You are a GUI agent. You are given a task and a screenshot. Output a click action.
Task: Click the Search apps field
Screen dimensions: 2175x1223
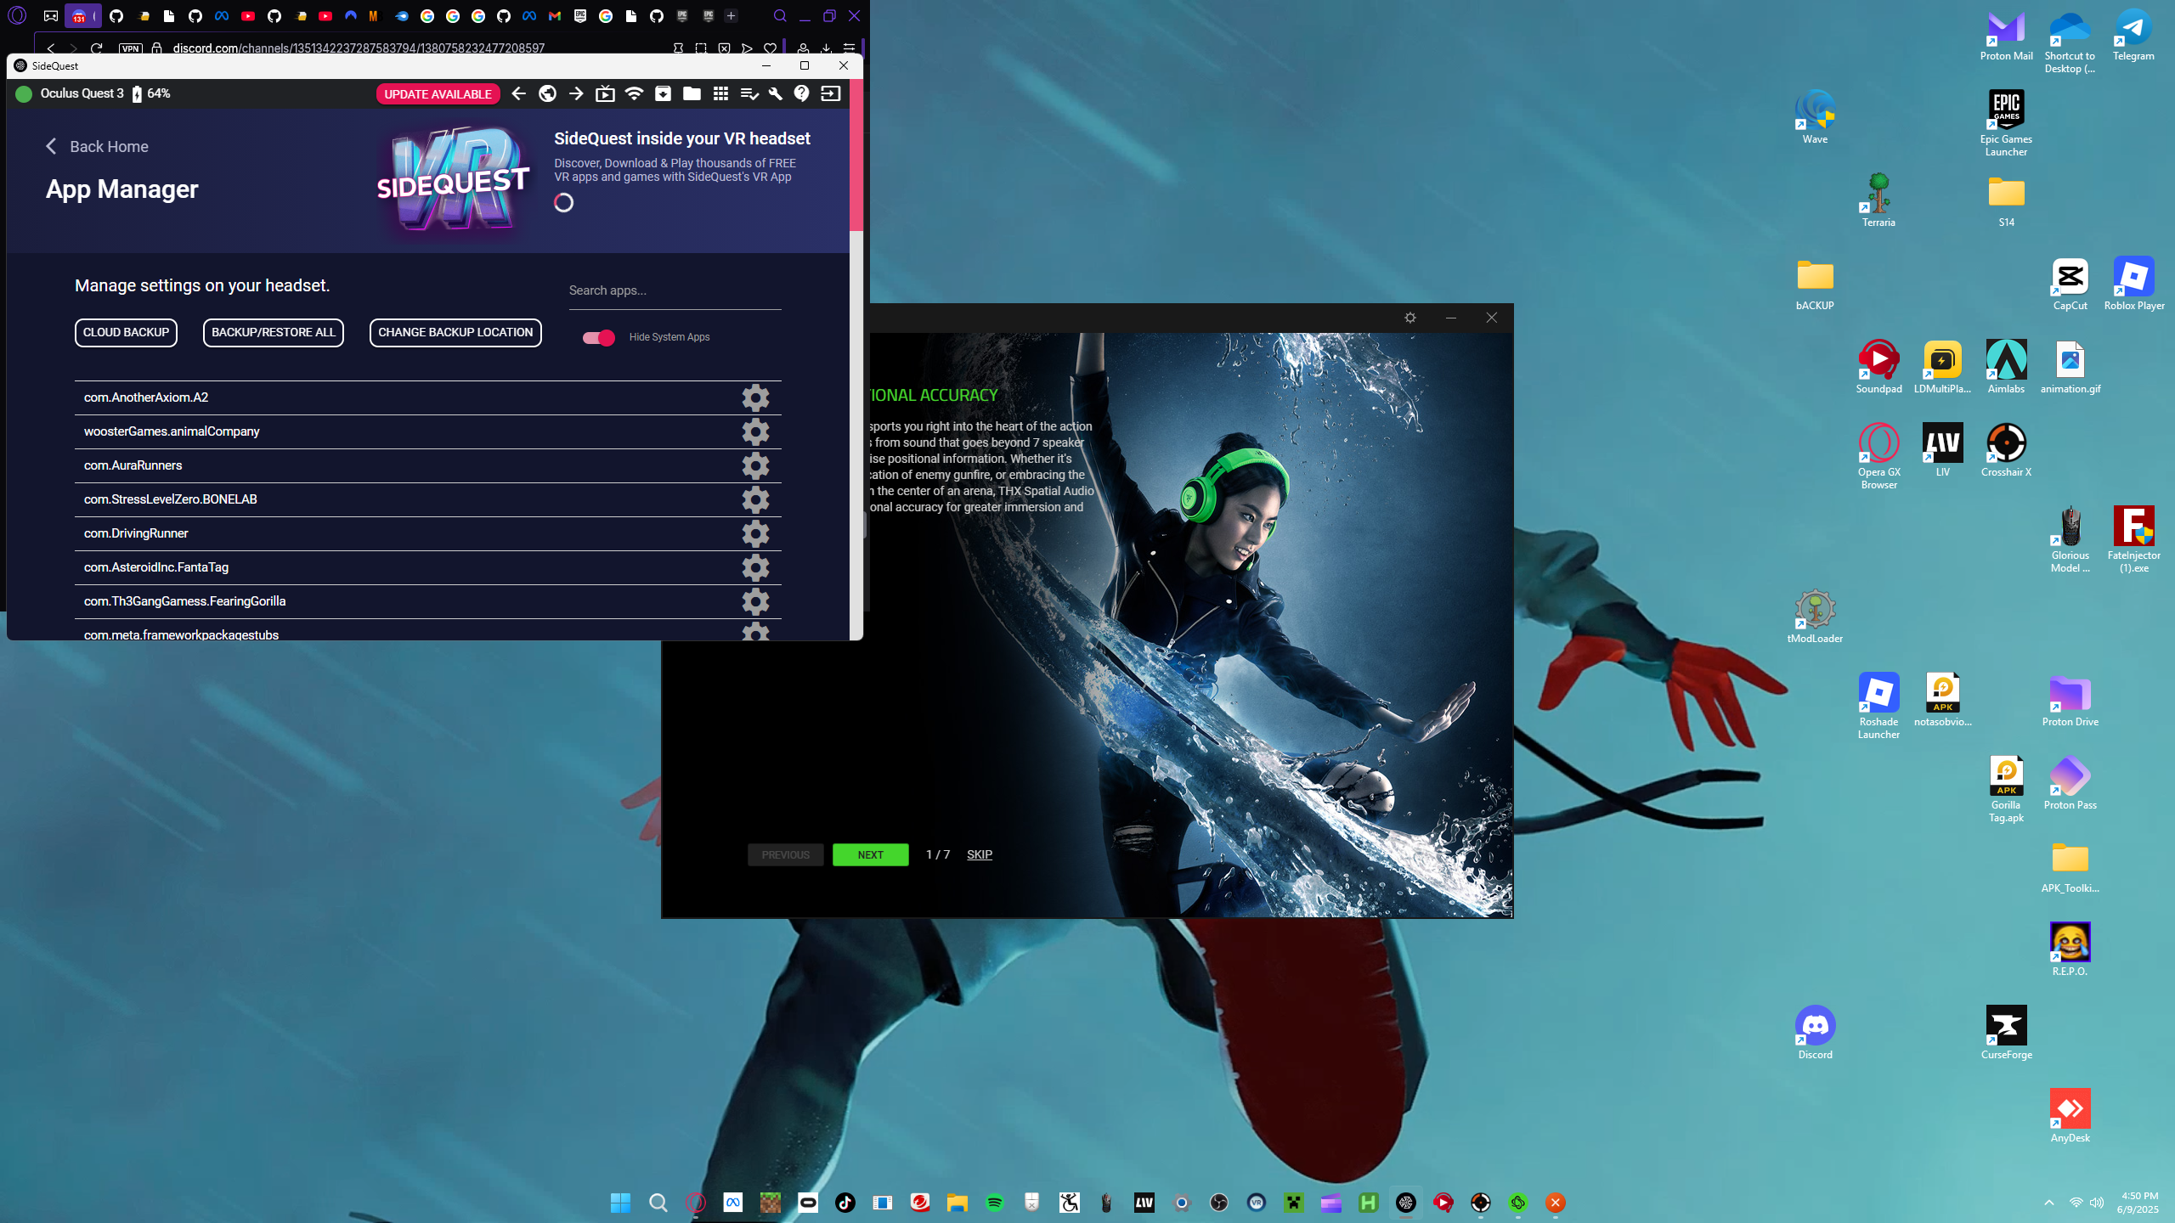pyautogui.click(x=675, y=290)
